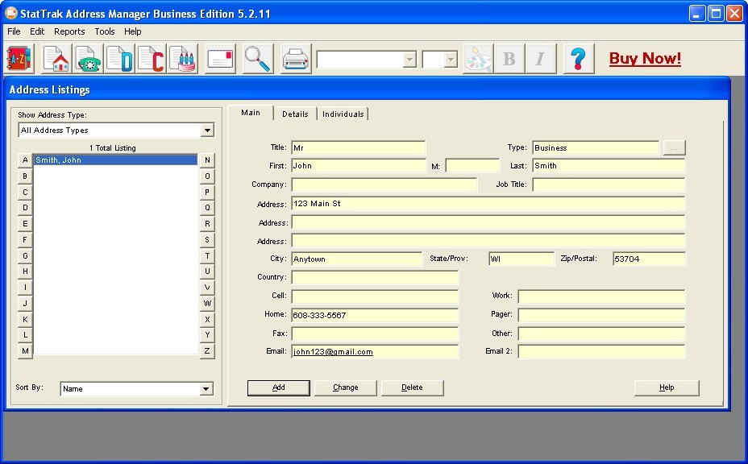Click the Job Title field
This screenshot has height=464, width=748.
point(609,184)
